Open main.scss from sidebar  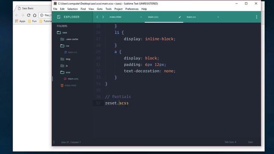(73, 79)
